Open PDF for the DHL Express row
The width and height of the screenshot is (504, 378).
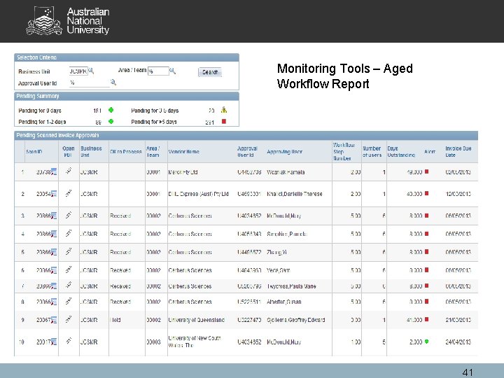coord(69,193)
